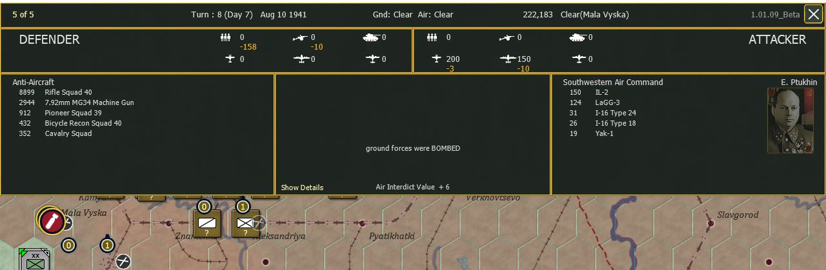Screen dimensions: 826x270
Task: Click the Pyatikhatki town label on map
Action: coord(392,236)
